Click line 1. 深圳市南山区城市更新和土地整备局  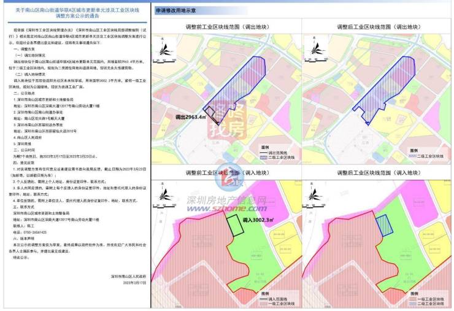point(44,99)
